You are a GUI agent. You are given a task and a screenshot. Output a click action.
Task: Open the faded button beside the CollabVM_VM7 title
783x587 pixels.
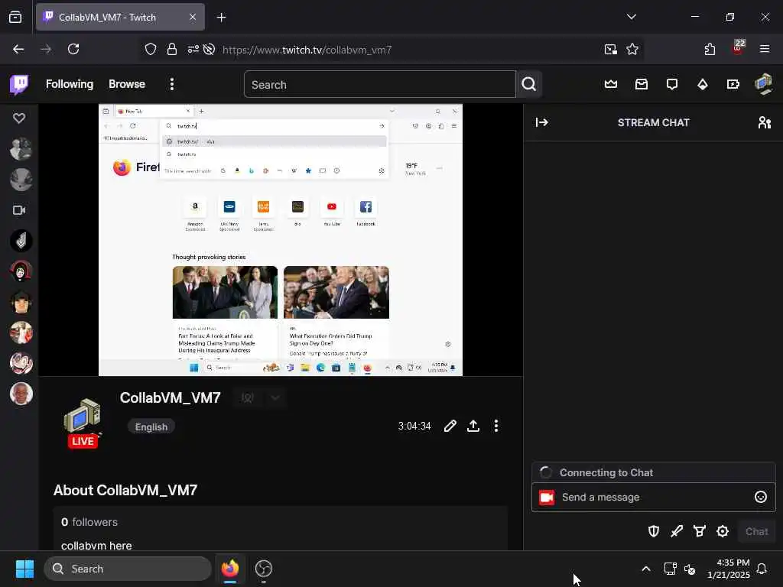(248, 397)
